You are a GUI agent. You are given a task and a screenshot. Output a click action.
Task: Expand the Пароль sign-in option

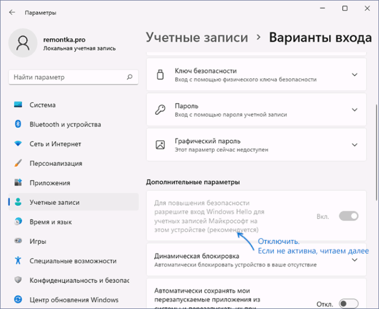354,110
